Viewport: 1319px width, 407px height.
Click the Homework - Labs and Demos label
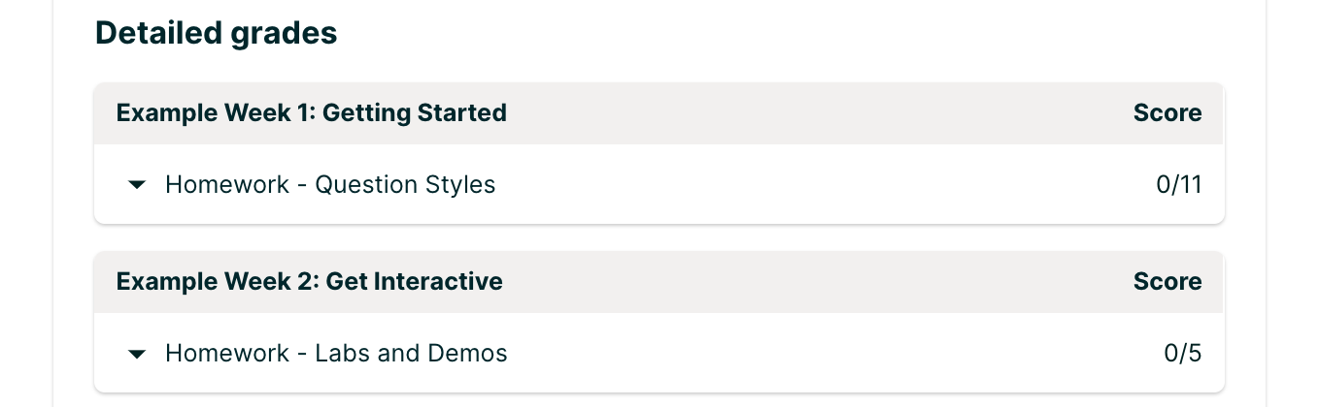pyautogui.click(x=336, y=353)
